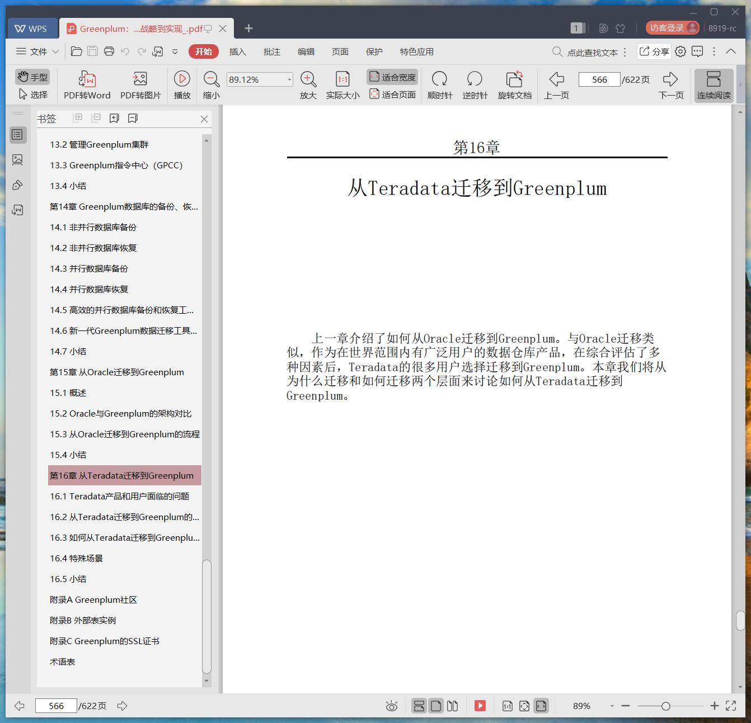751x723 pixels.
Task: Open the status bar 89% zoom dropdown
Action: tap(612, 706)
